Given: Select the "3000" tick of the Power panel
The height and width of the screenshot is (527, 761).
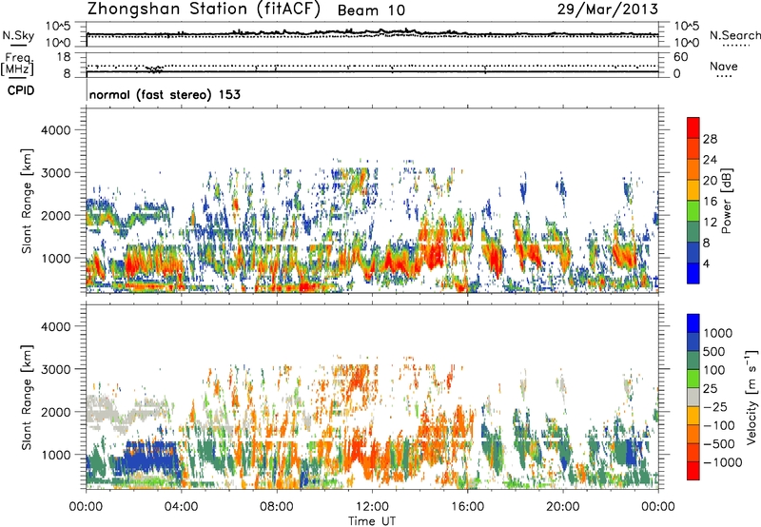Looking at the screenshot, I should 55,173.
